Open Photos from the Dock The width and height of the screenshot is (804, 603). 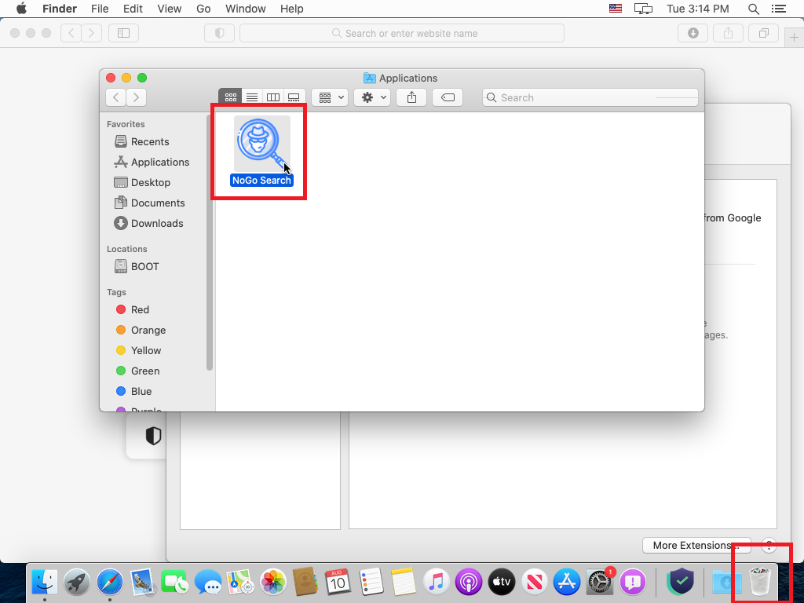272,582
